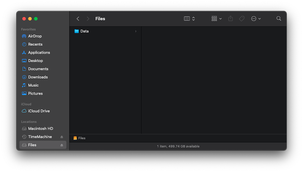Click the search magnifier icon
The image size is (303, 172).
click(x=279, y=19)
